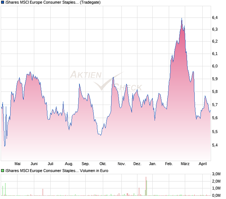Image resolution: width=226 pixels, height=199 pixels.
Task: Click the volume title 'Volumen in Euro'
Action: pyautogui.click(x=94, y=171)
